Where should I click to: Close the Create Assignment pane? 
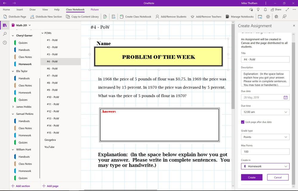coord(294,26)
